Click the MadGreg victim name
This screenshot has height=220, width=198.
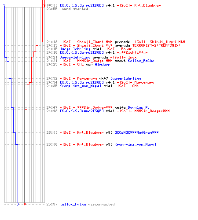(x=136, y=132)
